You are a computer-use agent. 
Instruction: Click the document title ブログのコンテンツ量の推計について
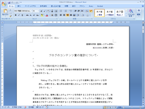click(73, 55)
